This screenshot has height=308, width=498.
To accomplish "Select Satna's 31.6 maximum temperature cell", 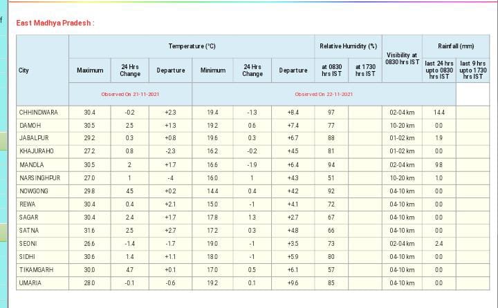I will pyautogui.click(x=89, y=230).
